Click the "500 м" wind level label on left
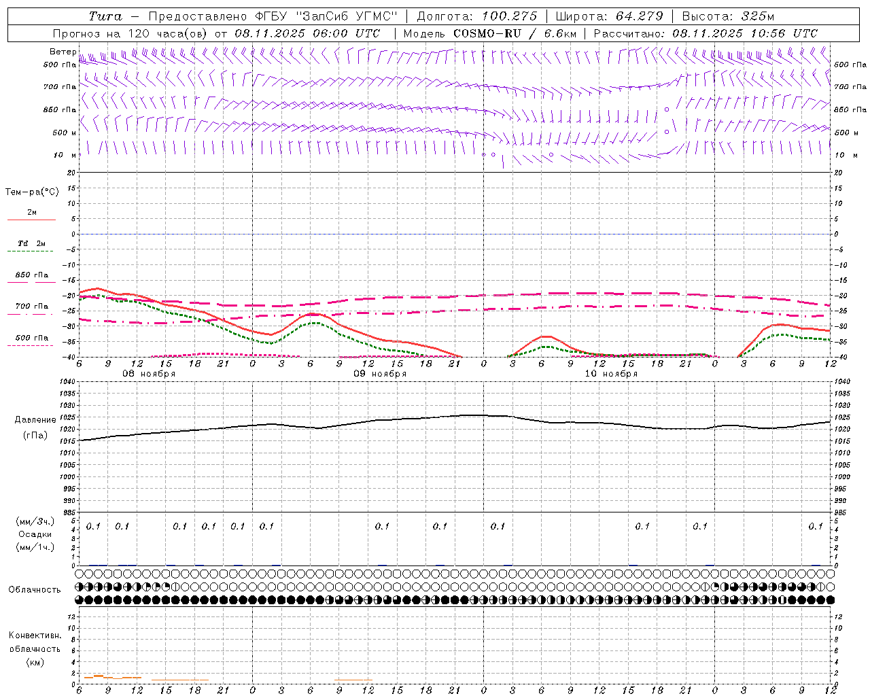 coord(64,133)
